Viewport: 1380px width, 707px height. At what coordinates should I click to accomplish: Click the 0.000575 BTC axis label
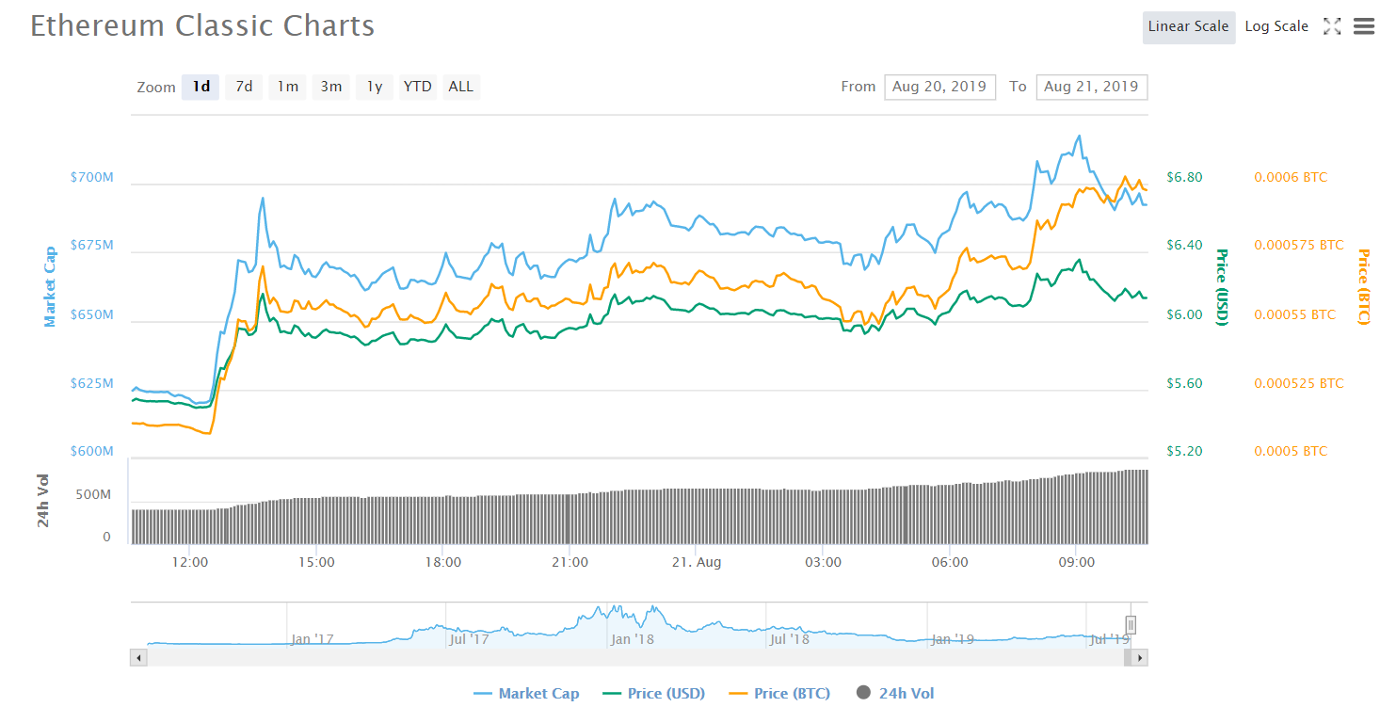tap(1299, 246)
